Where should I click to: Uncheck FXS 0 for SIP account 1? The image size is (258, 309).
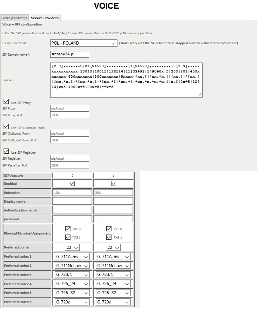(109, 229)
